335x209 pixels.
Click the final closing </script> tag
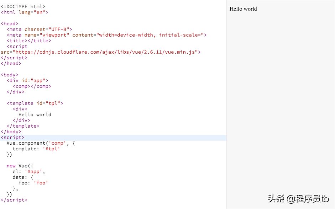14,200
